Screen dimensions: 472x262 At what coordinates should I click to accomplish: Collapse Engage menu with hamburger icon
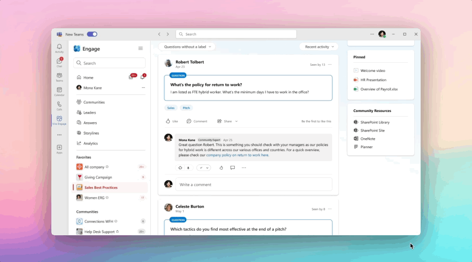coord(141,49)
